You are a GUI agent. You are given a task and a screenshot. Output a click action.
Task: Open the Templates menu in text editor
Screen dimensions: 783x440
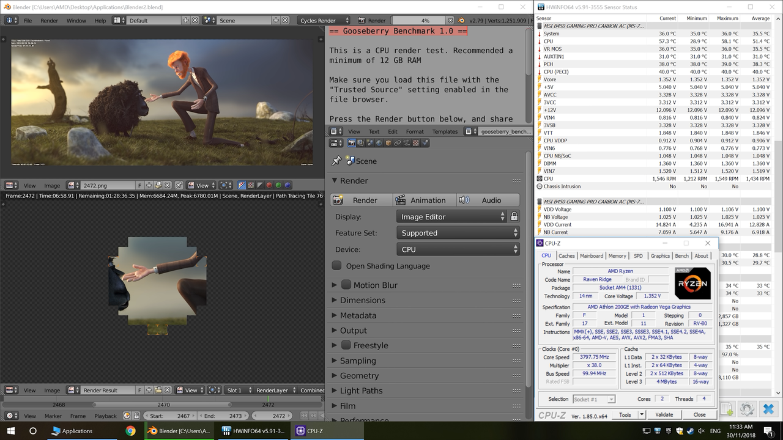[x=445, y=131]
